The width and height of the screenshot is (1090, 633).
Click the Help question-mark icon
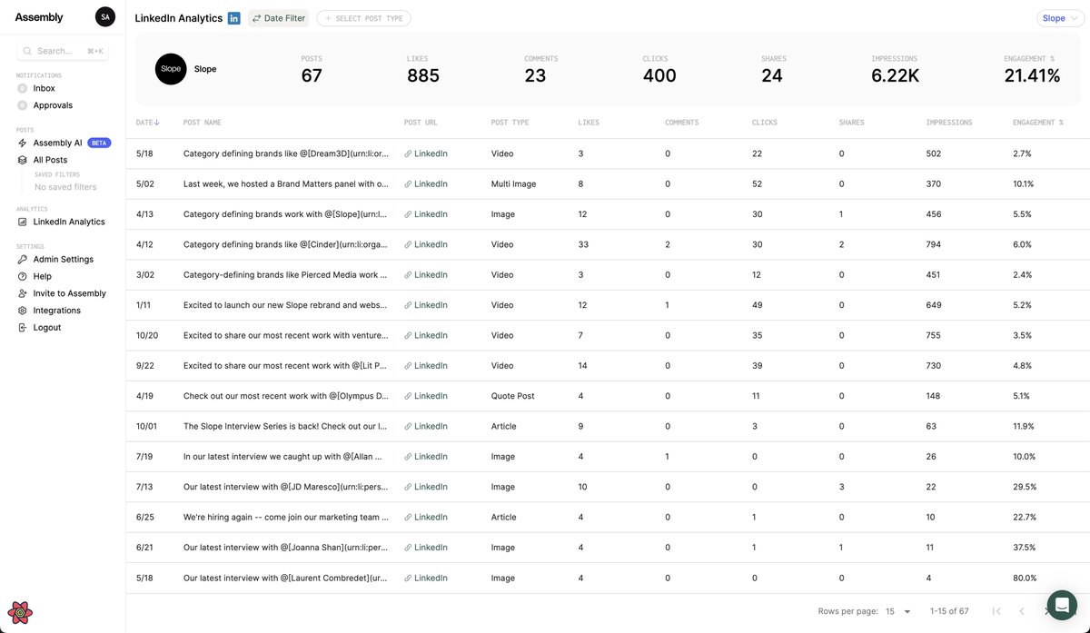tap(23, 276)
